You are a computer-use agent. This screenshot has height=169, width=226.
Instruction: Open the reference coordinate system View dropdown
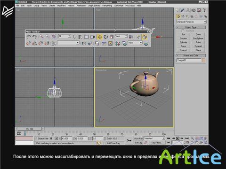(121, 36)
